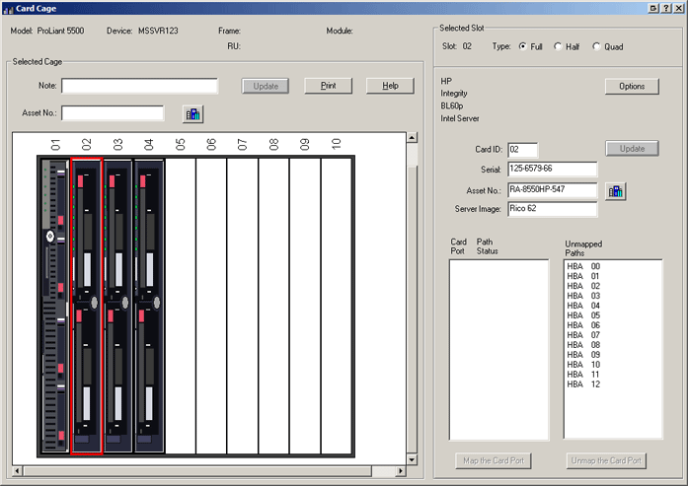Click empty cage slot 05
688x486 pixels.
(x=181, y=306)
